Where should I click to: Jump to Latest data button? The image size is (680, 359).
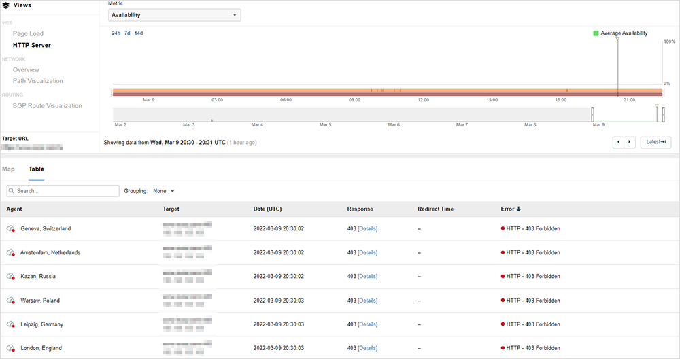[x=656, y=142]
